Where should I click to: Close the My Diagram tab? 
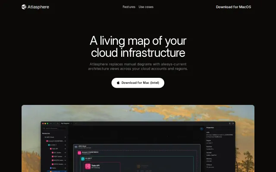pos(71,123)
